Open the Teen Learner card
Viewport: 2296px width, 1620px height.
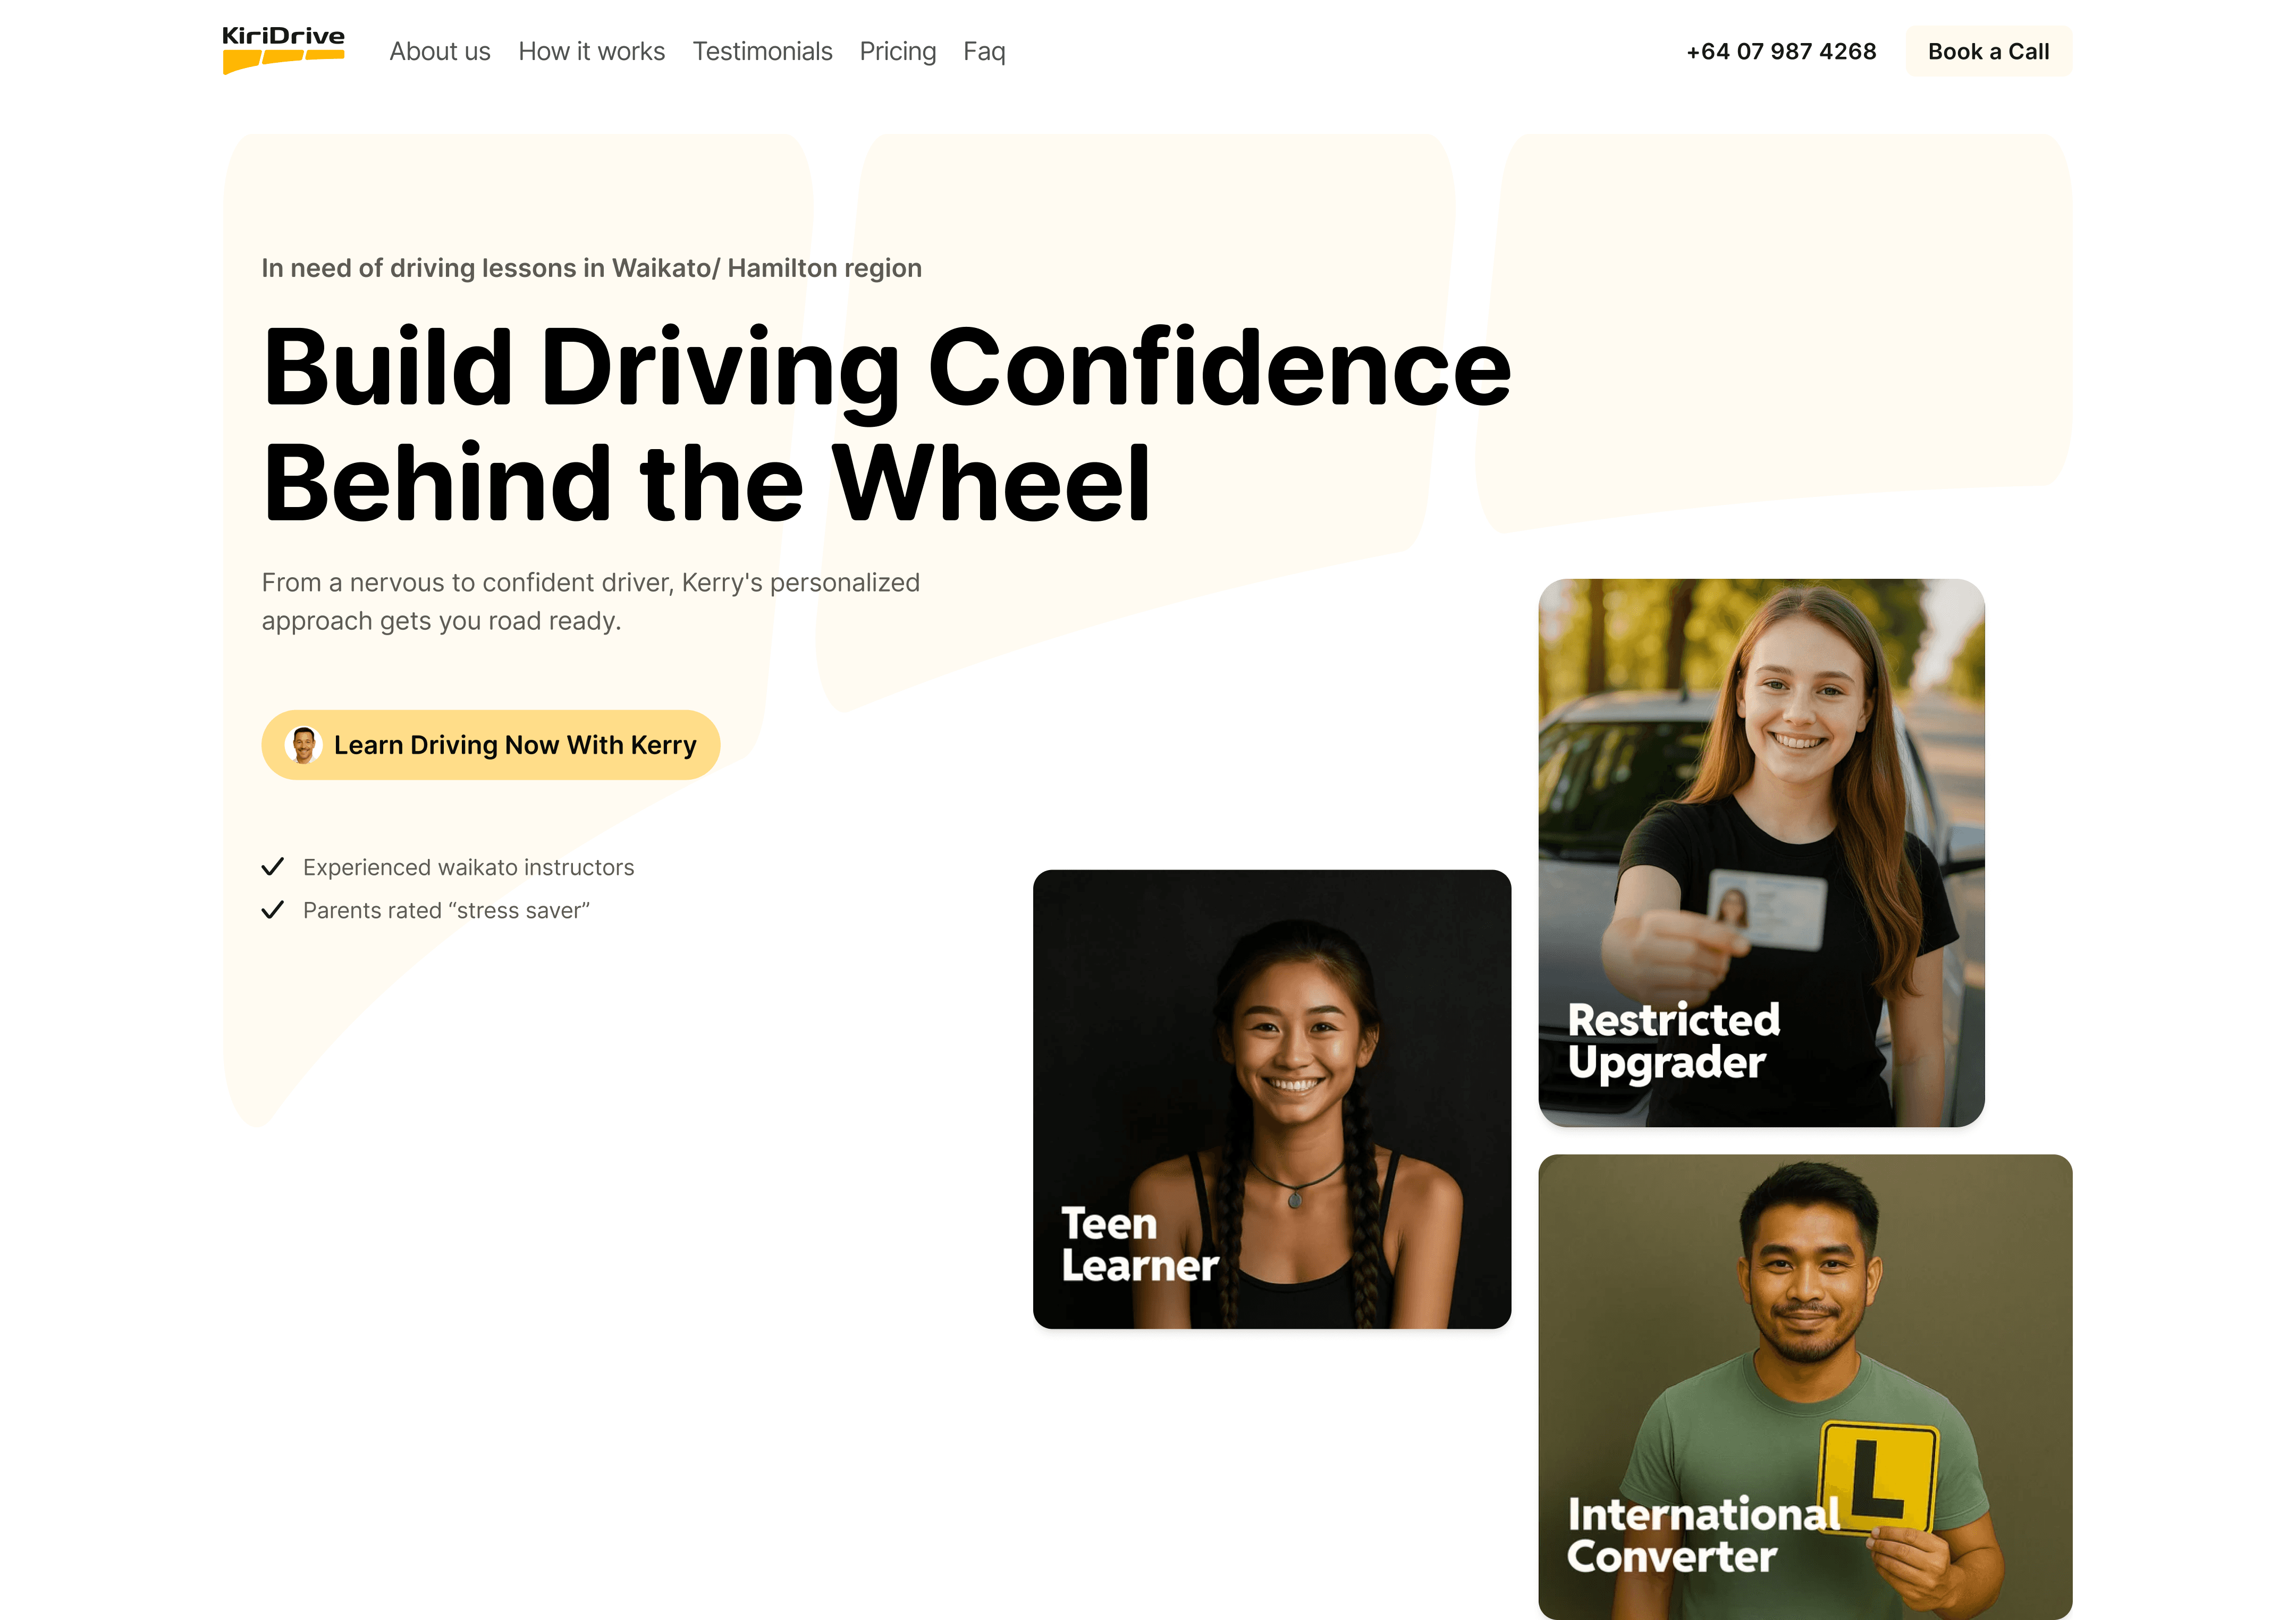pos(1272,1099)
